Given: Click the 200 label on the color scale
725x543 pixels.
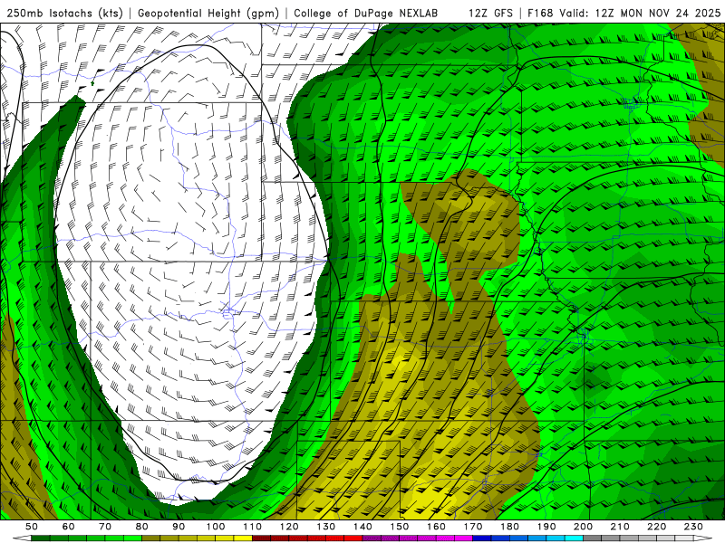Looking at the screenshot, I should pos(584,527).
